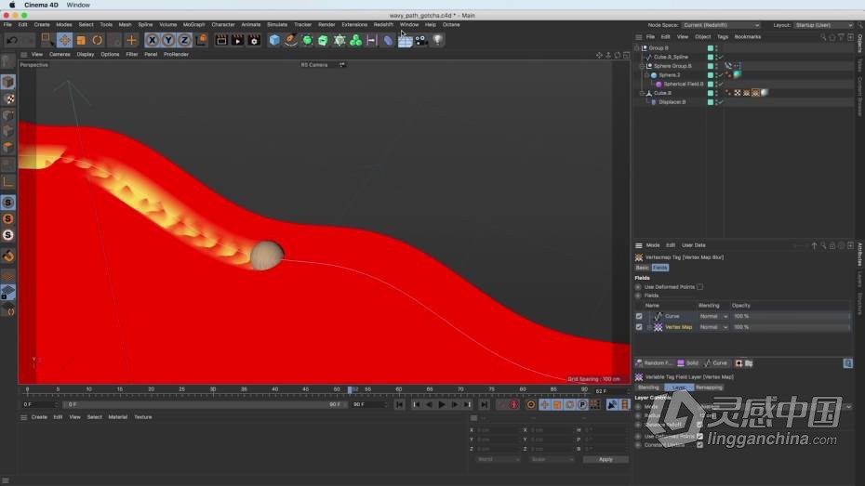Open Edit Render Settings icon
This screenshot has height=486, width=865.
pyautogui.click(x=254, y=40)
